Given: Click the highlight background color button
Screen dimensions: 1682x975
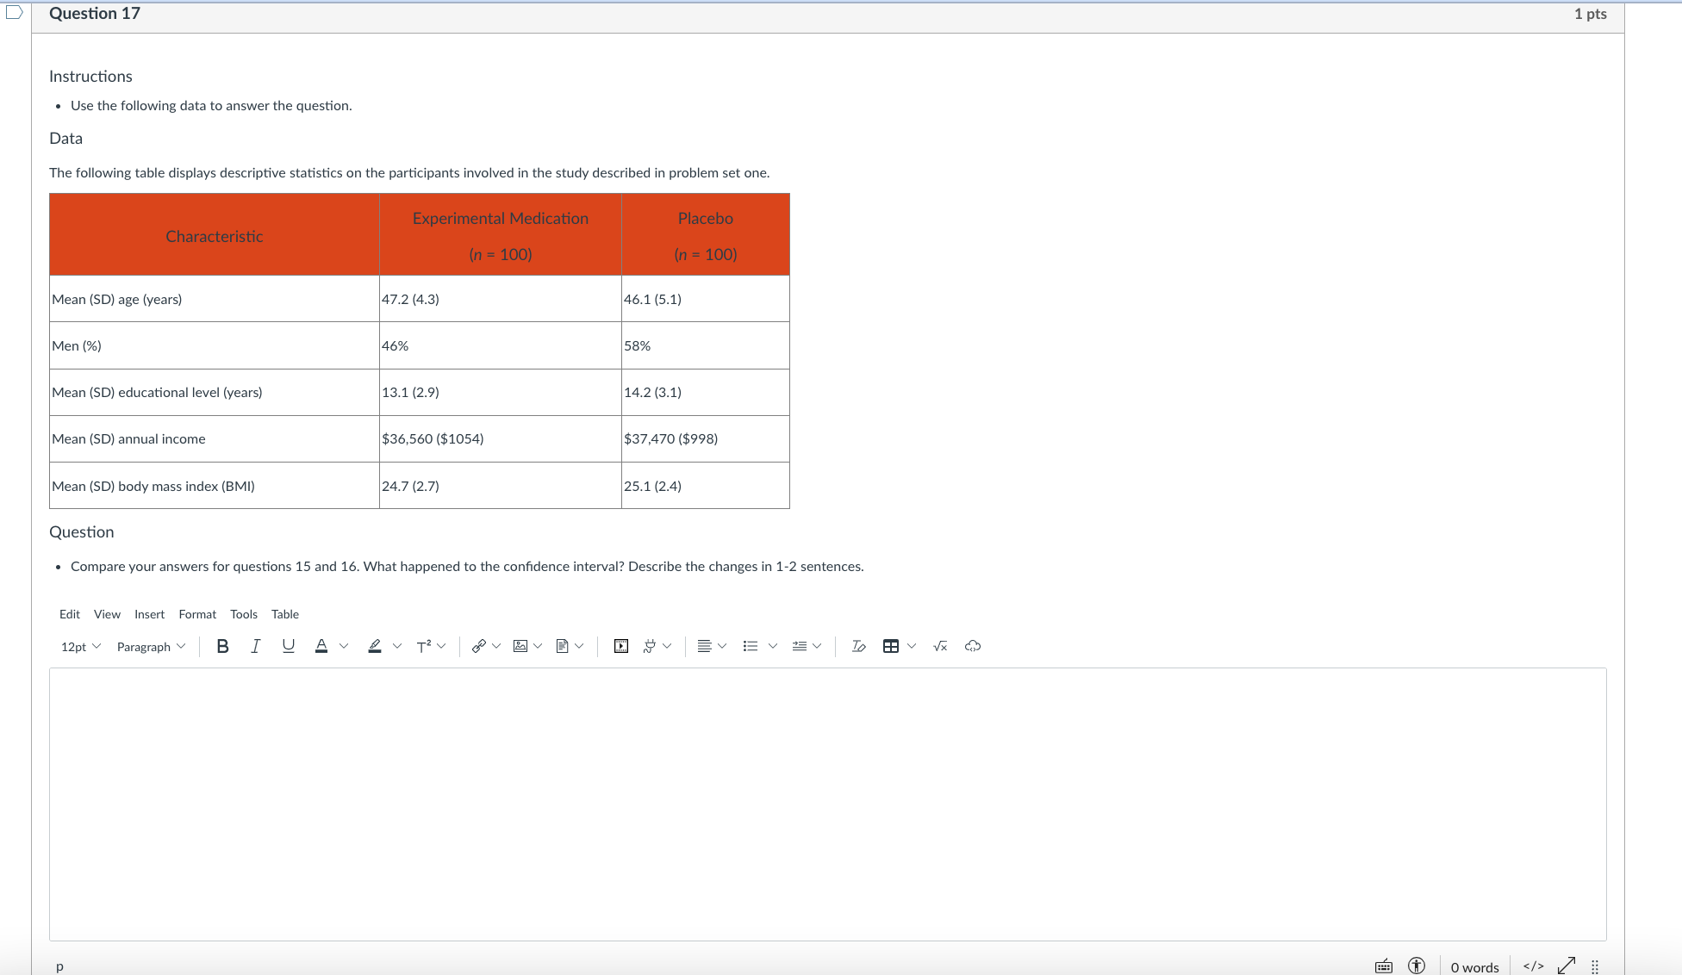Looking at the screenshot, I should tap(375, 646).
